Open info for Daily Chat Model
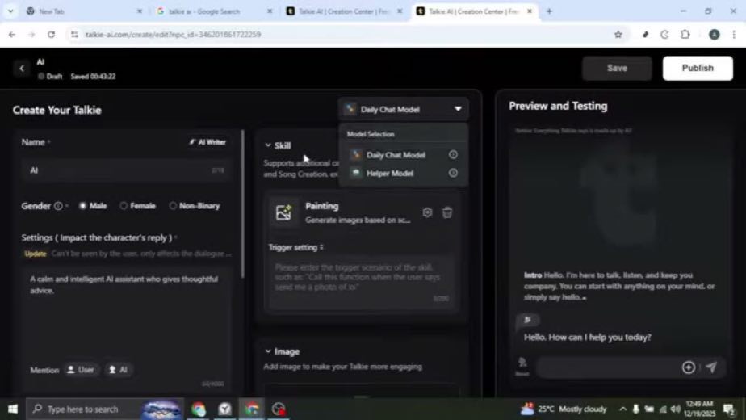746x420 pixels. [x=453, y=155]
